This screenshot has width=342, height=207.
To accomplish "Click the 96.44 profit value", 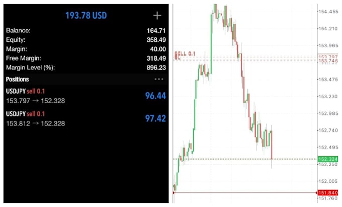I will [x=155, y=96].
